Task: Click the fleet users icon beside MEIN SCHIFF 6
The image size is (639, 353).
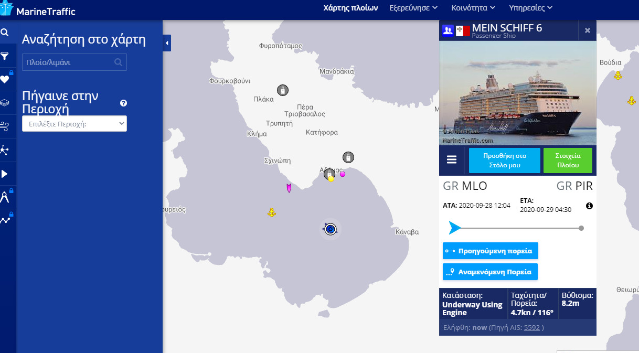Action: click(x=448, y=30)
